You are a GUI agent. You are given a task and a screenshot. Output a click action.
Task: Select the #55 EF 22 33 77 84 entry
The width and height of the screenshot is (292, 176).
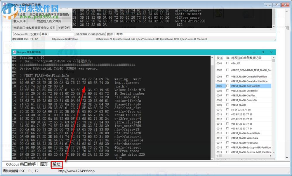[242, 129]
